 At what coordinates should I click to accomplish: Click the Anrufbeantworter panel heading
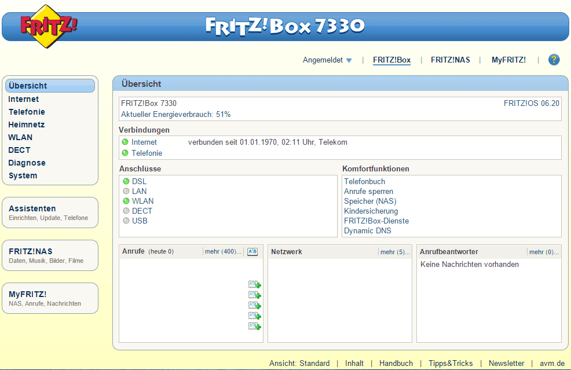[x=449, y=252]
